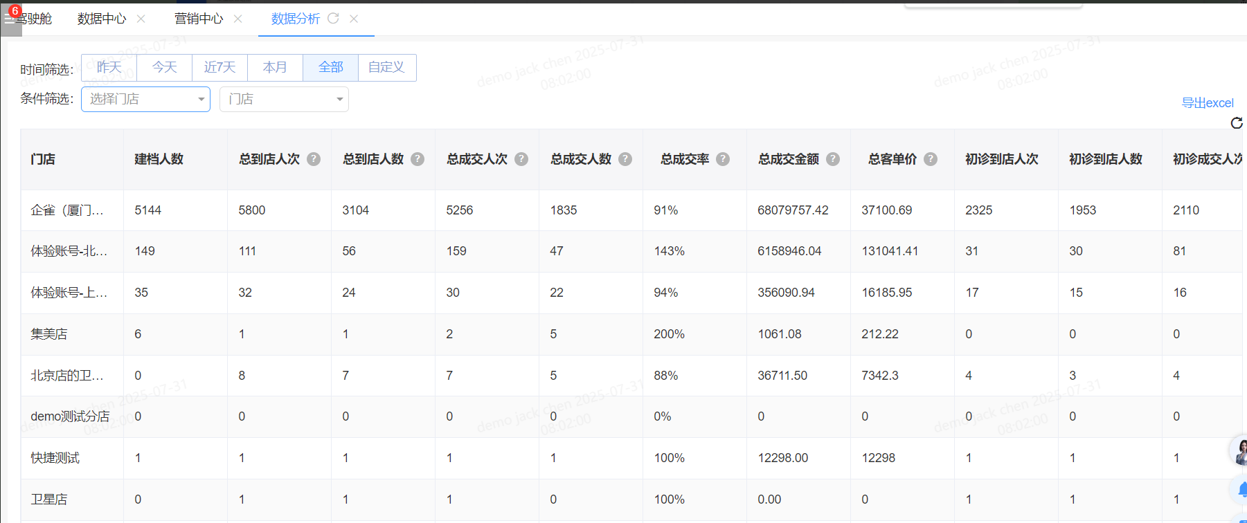Choose the 自定义 time filter option

tap(386, 68)
